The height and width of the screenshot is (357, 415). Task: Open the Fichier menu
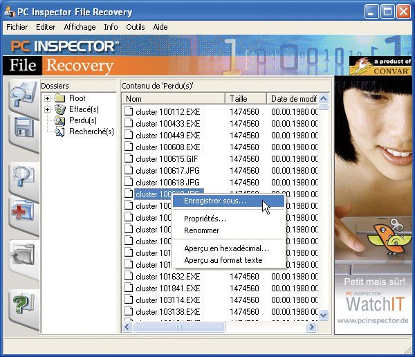pos(17,27)
